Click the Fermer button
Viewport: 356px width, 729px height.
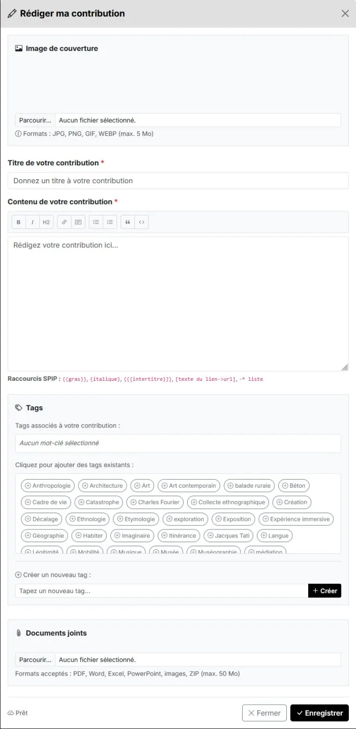point(264,713)
